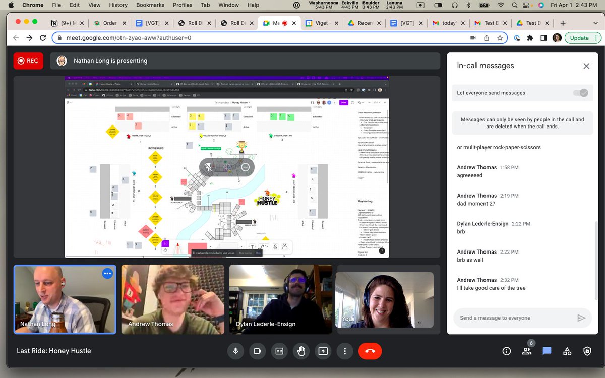Viewport: 605px width, 378px height.
Task: Reload the page
Action: 42,38
